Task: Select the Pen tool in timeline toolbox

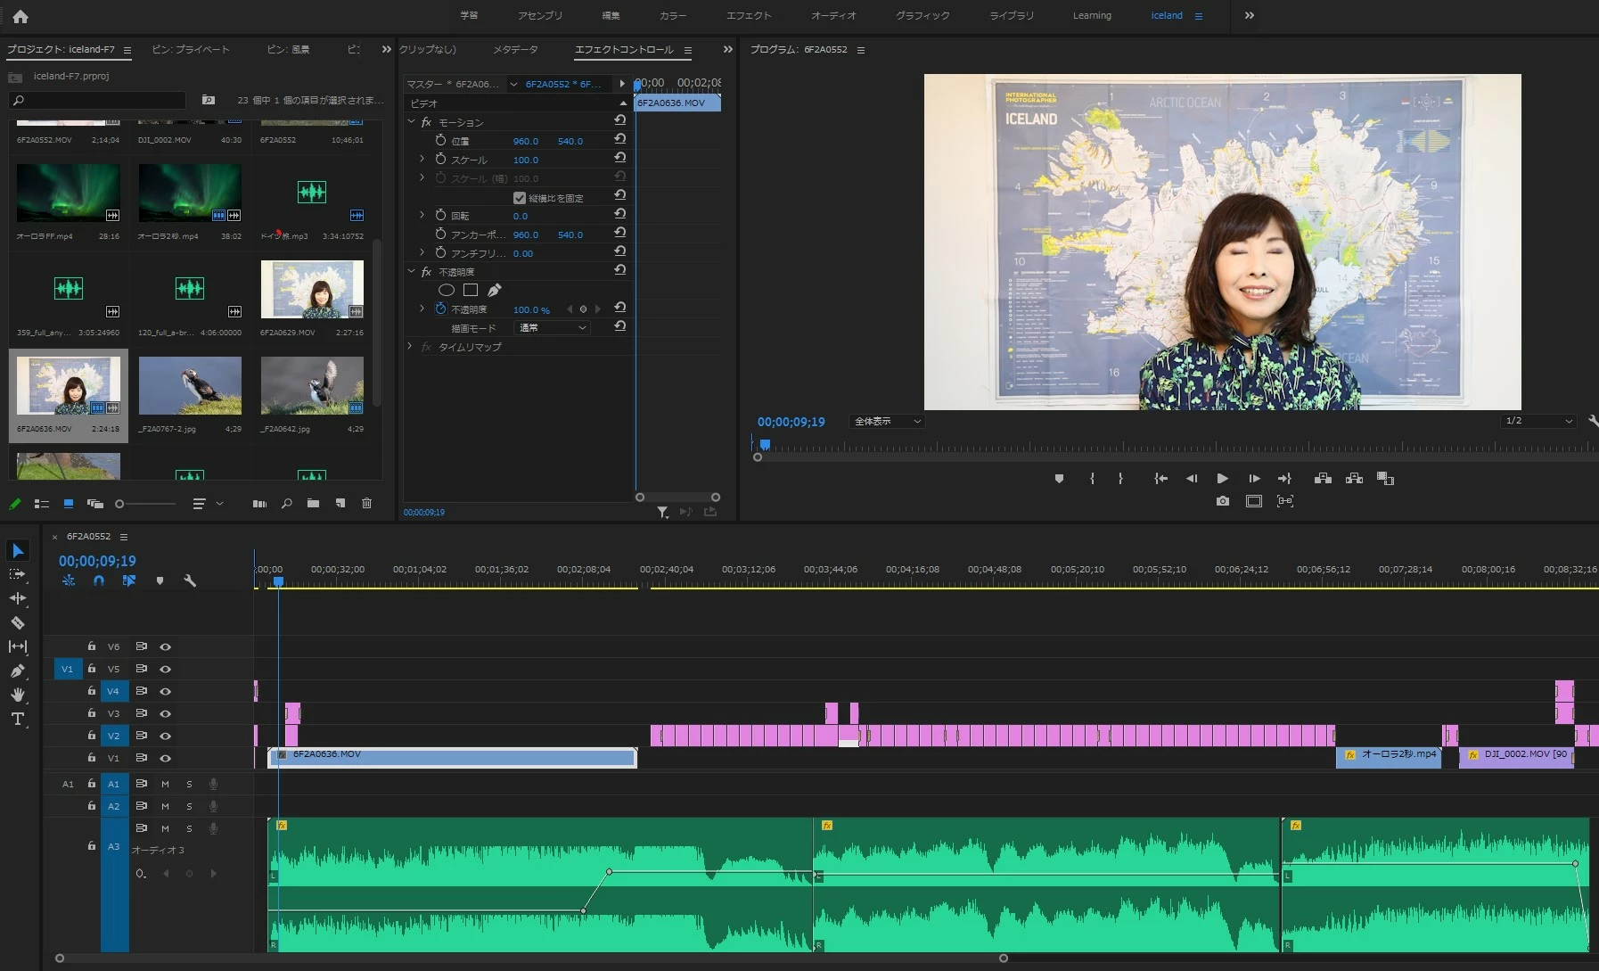Action: point(17,671)
